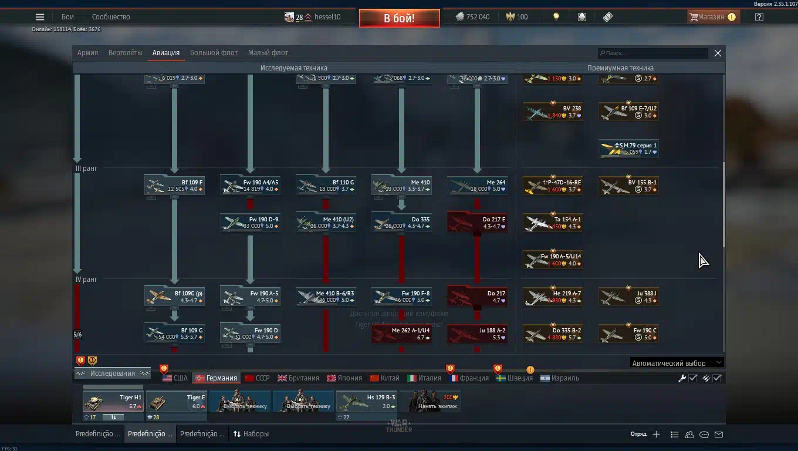The width and height of the screenshot is (798, 451).
Task: Select Bf 109 E-7/U2 premium card
Action: pyautogui.click(x=628, y=112)
